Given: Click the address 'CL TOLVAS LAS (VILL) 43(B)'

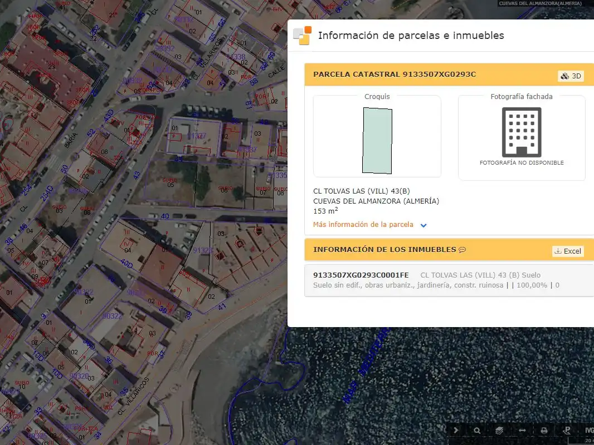Looking at the screenshot, I should [x=362, y=191].
